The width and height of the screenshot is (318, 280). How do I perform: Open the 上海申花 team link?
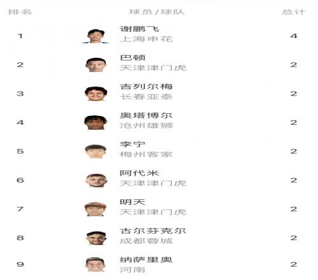[146, 39]
